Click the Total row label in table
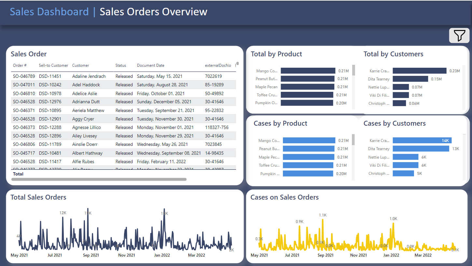The image size is (472, 266). [18, 174]
